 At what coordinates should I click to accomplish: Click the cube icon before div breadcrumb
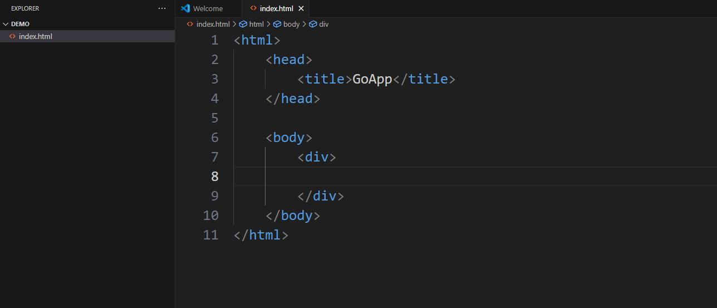313,24
